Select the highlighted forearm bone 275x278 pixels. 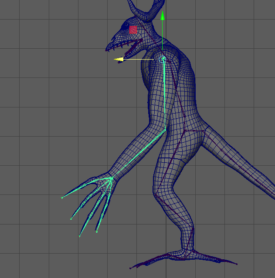pos(139,153)
